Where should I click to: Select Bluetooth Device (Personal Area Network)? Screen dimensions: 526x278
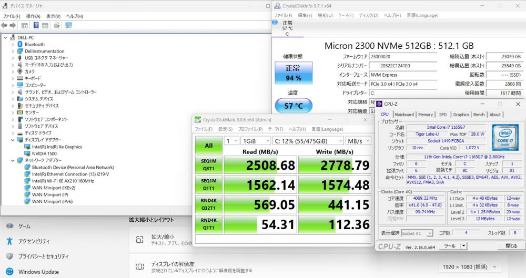pyautogui.click(x=73, y=167)
